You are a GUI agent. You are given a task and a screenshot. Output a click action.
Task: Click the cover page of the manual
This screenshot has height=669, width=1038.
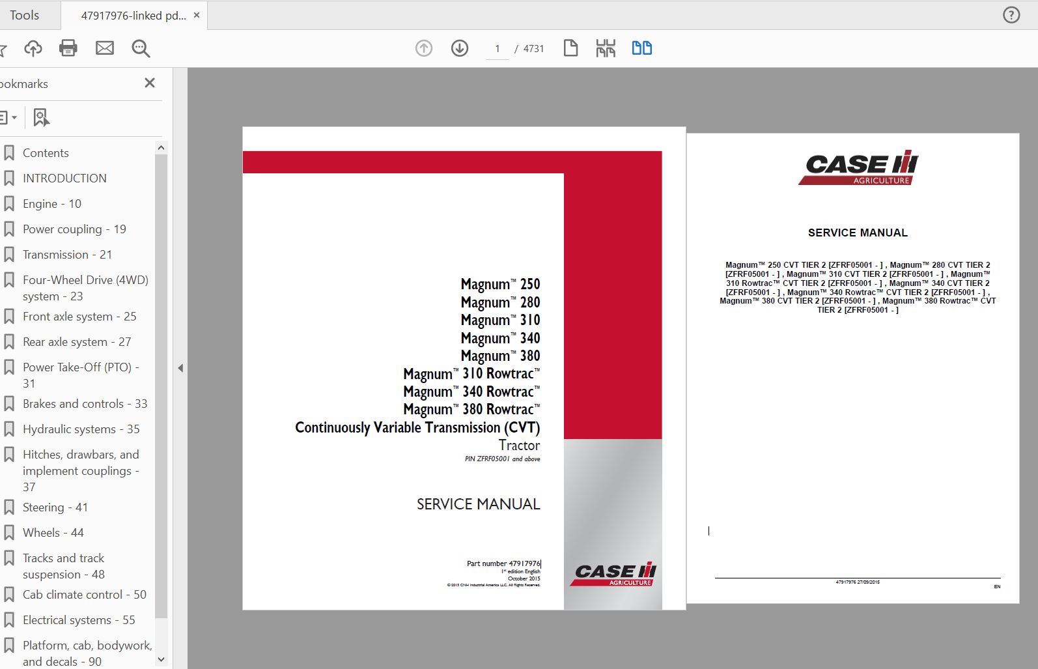coord(464,368)
